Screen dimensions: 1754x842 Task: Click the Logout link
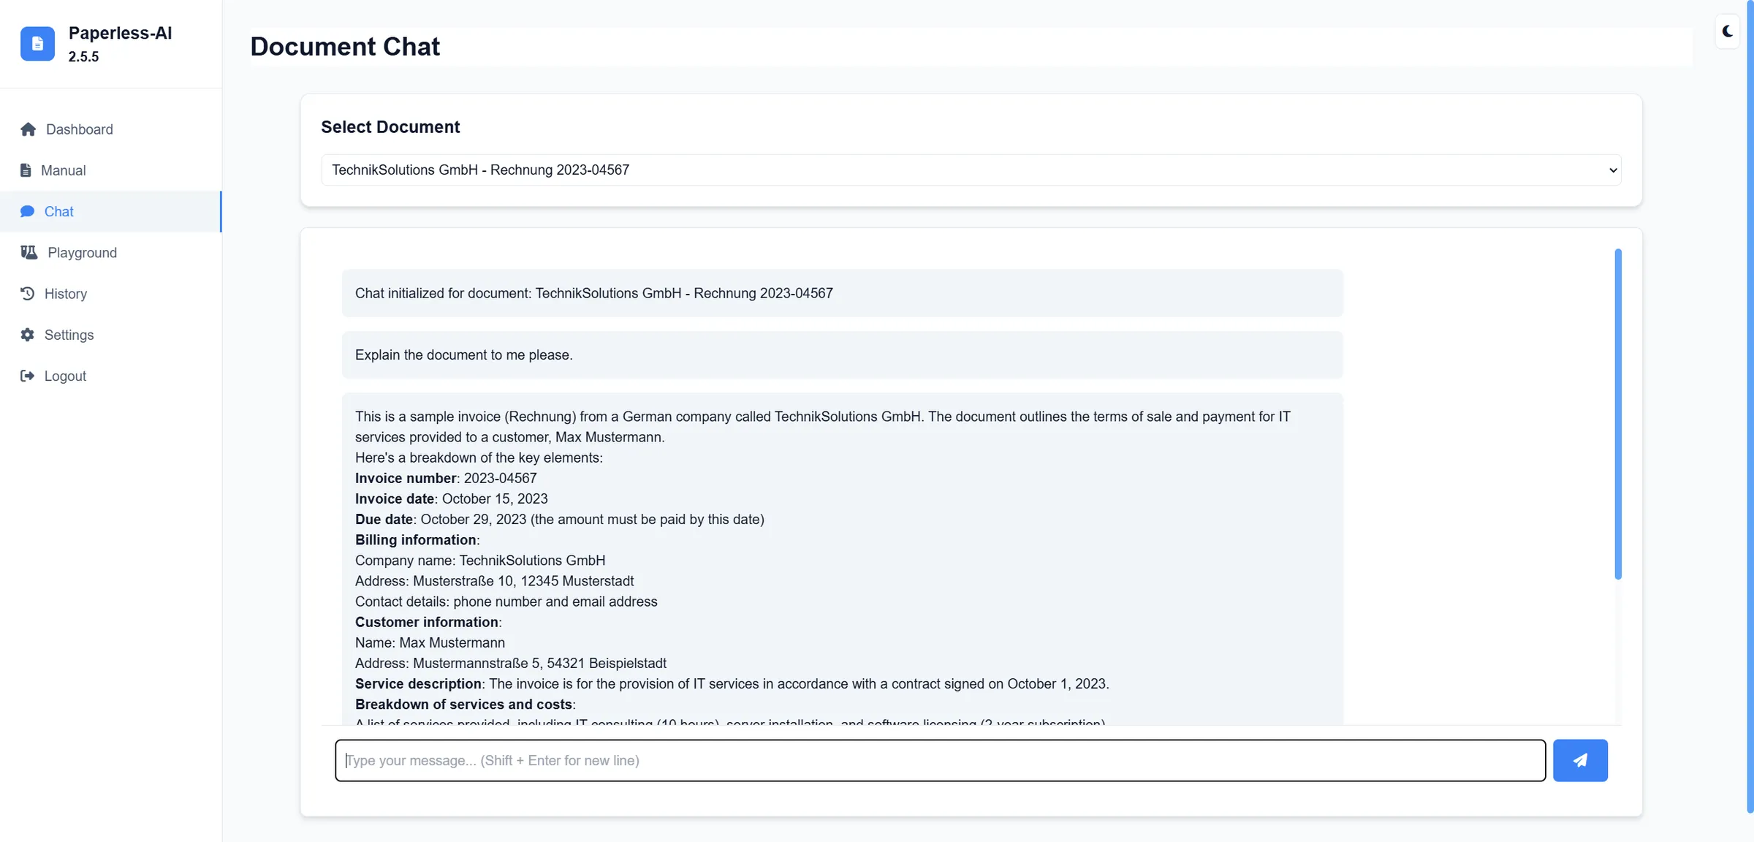[x=64, y=376]
